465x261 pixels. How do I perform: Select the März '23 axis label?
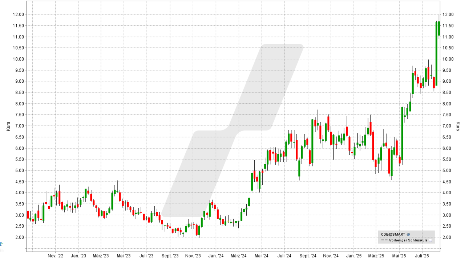[101, 256]
